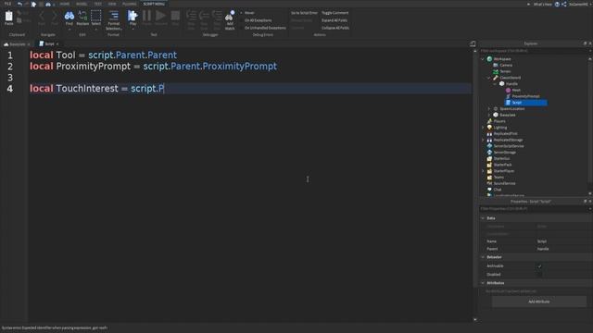Select Baseplate in Explorer
Viewport: 593px width, 333px height.
click(508, 115)
